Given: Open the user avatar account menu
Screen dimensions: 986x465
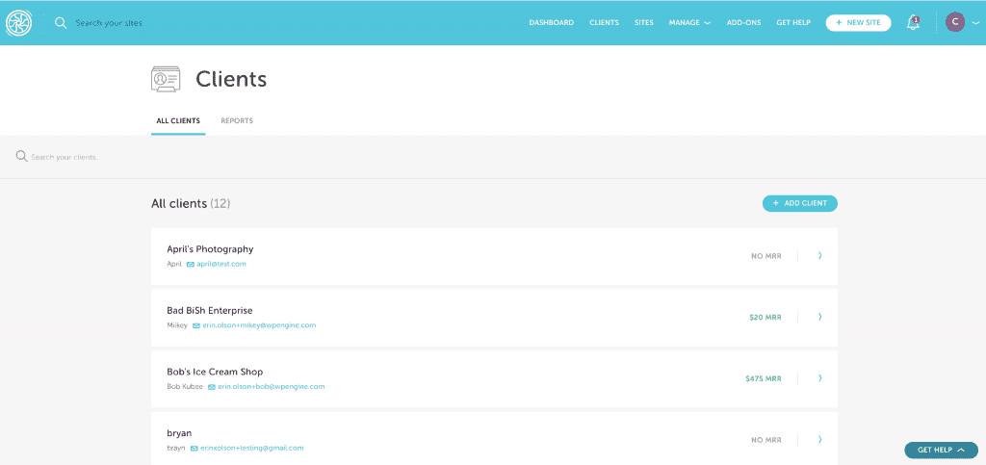Looking at the screenshot, I should point(955,22).
